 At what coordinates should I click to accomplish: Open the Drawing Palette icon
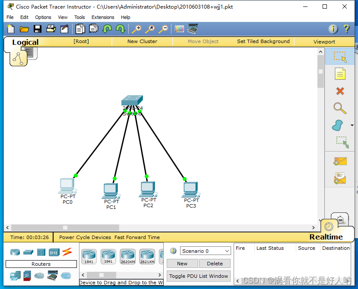click(x=179, y=29)
